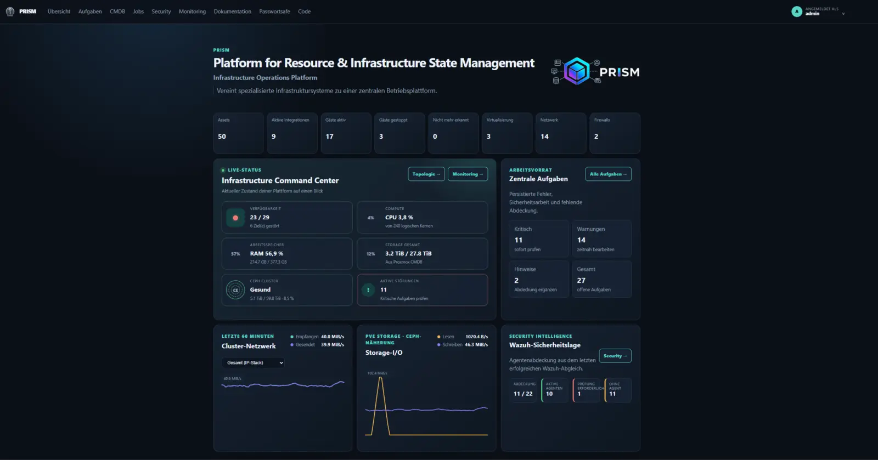Open the Gäste aktiv 17 card
The height and width of the screenshot is (460, 878).
346,133
